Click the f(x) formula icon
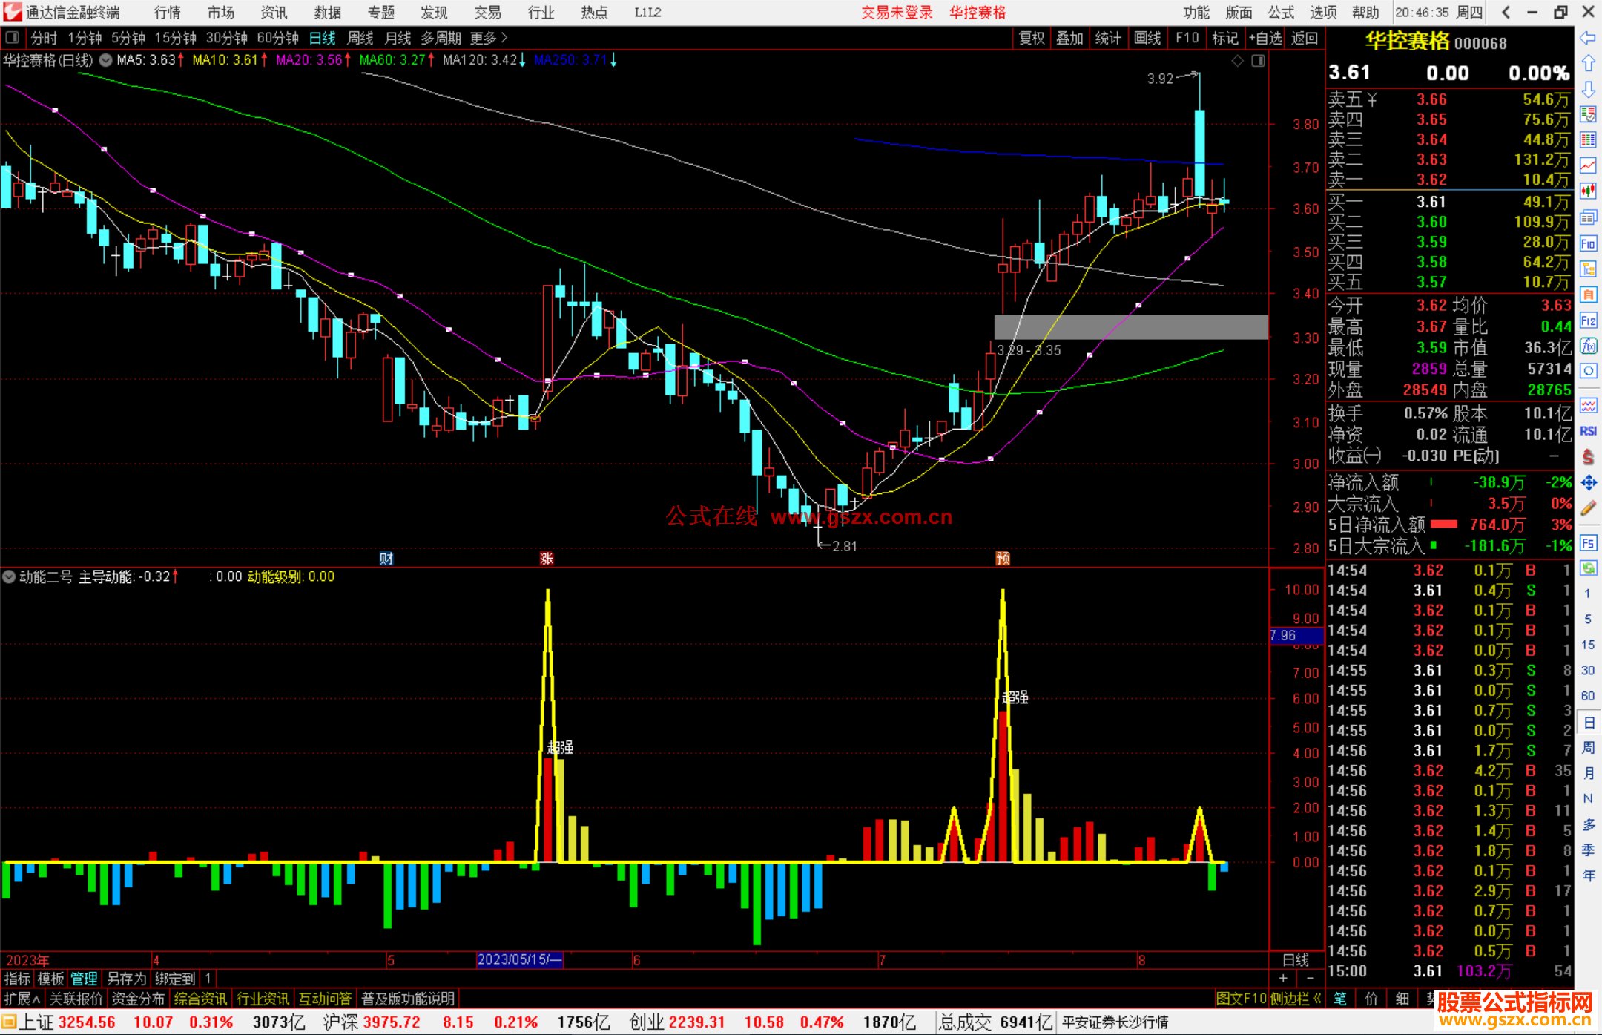The width and height of the screenshot is (1602, 1035). pyautogui.click(x=1588, y=346)
